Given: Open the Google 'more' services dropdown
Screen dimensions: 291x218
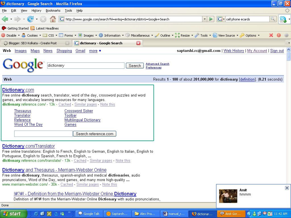Looking at the screenshot, I should tap(95, 51).
